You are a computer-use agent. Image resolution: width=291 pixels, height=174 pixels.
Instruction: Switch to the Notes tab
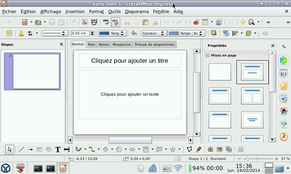pos(104,45)
